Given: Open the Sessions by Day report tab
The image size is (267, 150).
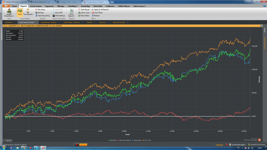Looking at the screenshot, I should [119, 22].
